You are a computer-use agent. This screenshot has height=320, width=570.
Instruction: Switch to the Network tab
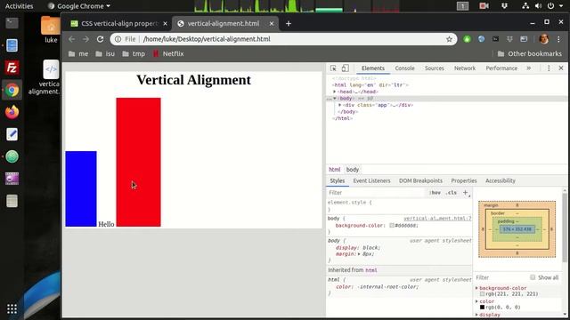pyautogui.click(x=465, y=68)
